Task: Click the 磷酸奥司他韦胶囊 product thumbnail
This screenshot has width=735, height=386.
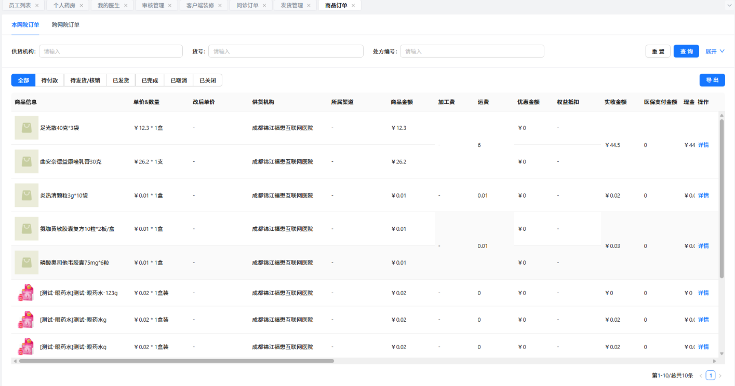Action: pos(26,263)
